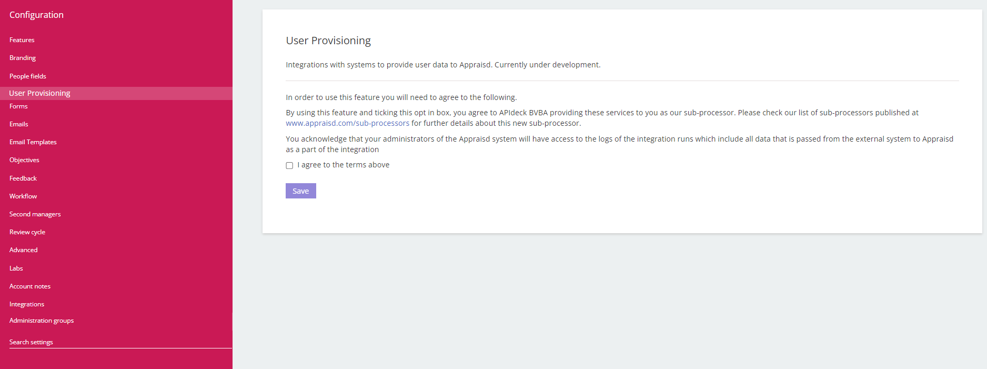Click the Configuration sidebar heading
987x369 pixels.
36,15
